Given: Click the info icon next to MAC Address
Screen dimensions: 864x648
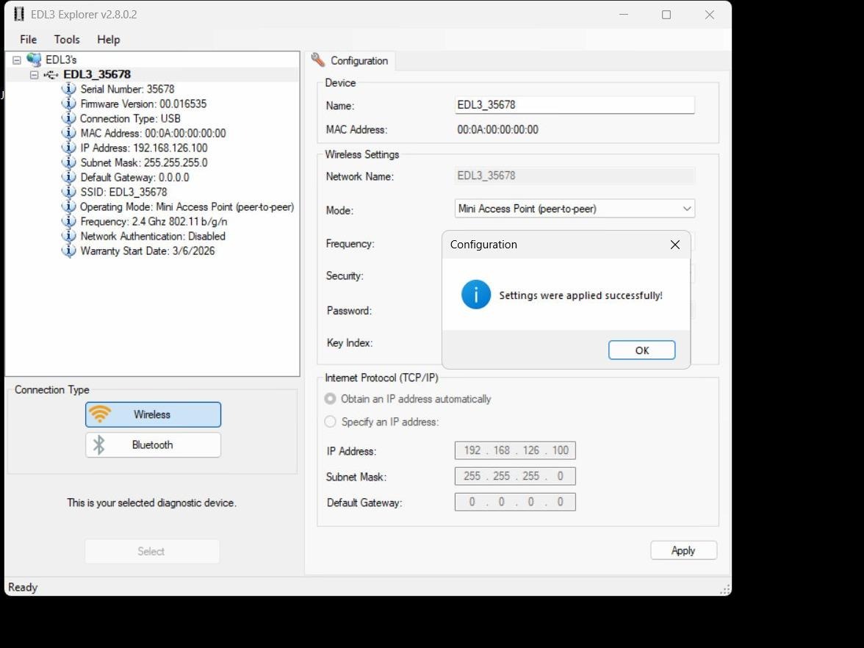Looking at the screenshot, I should click(x=68, y=133).
